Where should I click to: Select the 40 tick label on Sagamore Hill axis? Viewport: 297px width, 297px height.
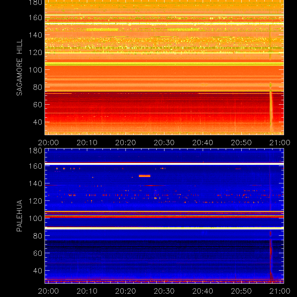(x=37, y=122)
